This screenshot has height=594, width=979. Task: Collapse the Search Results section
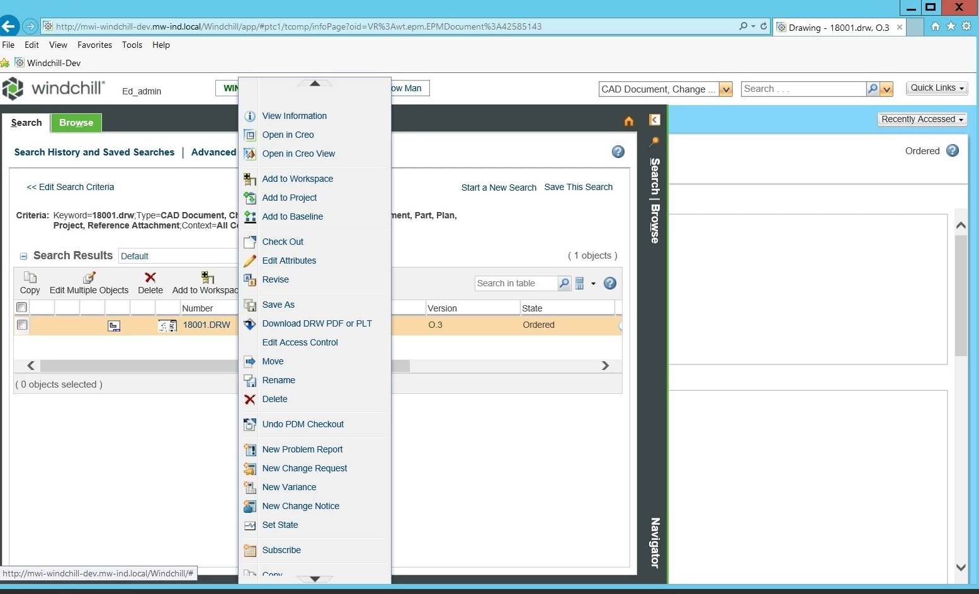(23, 256)
